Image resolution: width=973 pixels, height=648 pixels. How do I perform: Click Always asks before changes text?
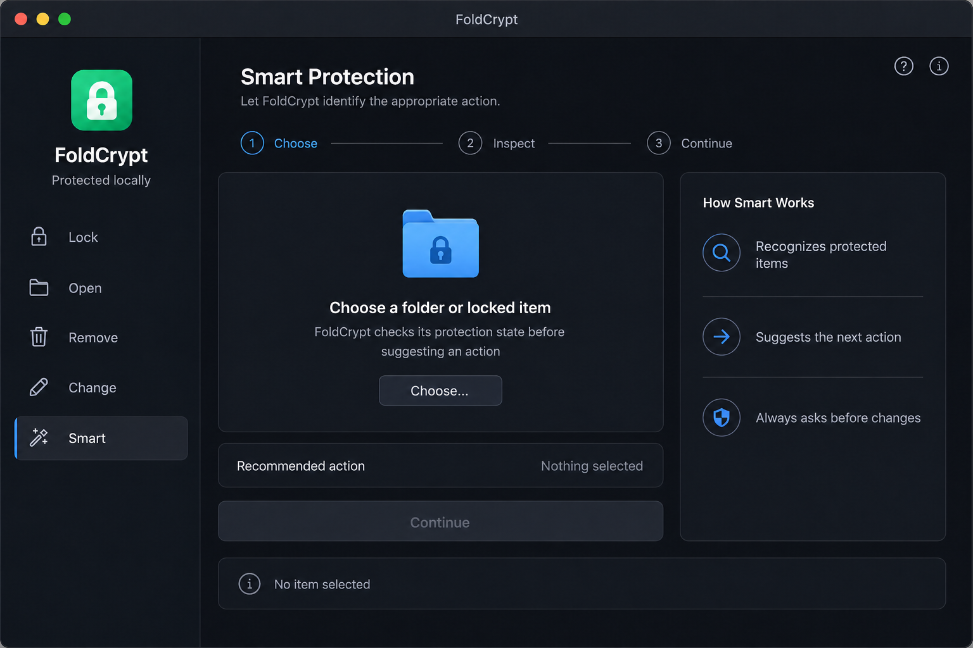(x=838, y=418)
